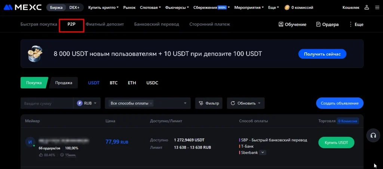Image resolution: width=383 pixels, height=169 pixels.
Task: Switch to DEX+ mode
Action: coord(74,7)
